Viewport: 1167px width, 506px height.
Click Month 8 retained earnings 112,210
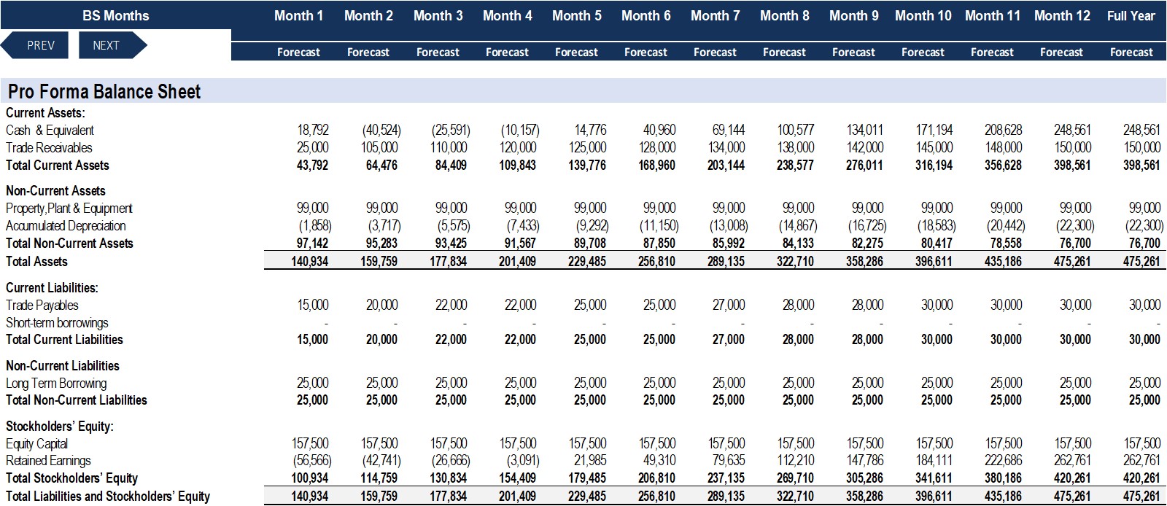pos(796,461)
